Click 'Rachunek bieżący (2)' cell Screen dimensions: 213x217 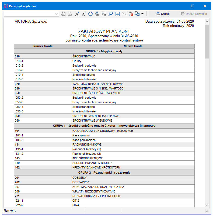(133, 154)
